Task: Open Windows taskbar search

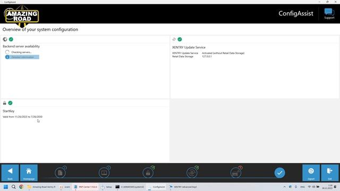Action: coord(13,187)
